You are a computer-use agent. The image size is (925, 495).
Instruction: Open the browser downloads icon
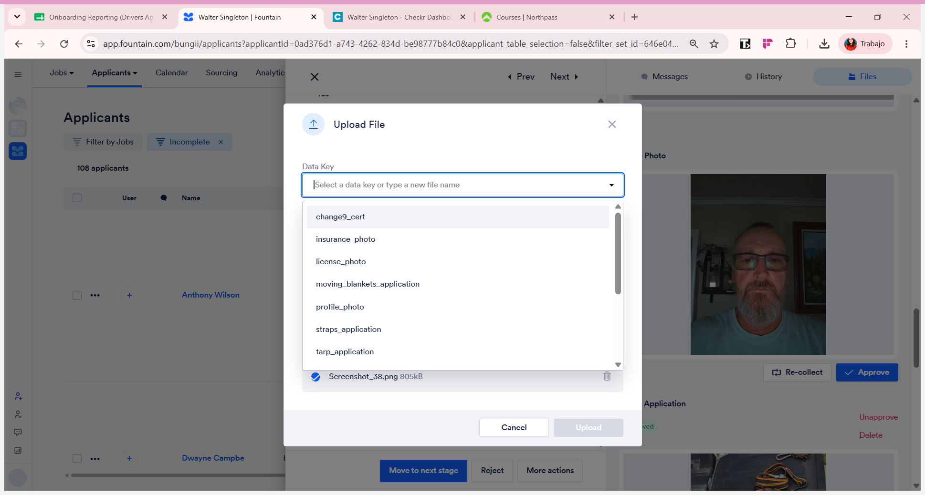click(824, 44)
